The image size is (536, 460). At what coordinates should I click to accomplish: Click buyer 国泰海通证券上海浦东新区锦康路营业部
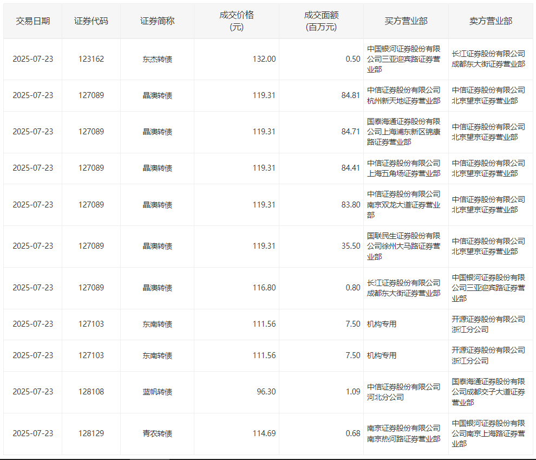[404, 132]
